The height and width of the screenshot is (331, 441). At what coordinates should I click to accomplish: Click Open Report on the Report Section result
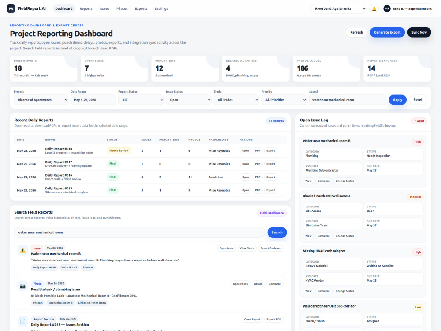(x=252, y=320)
